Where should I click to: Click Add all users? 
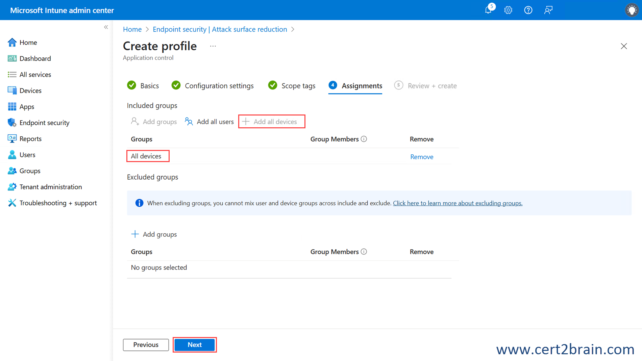209,122
